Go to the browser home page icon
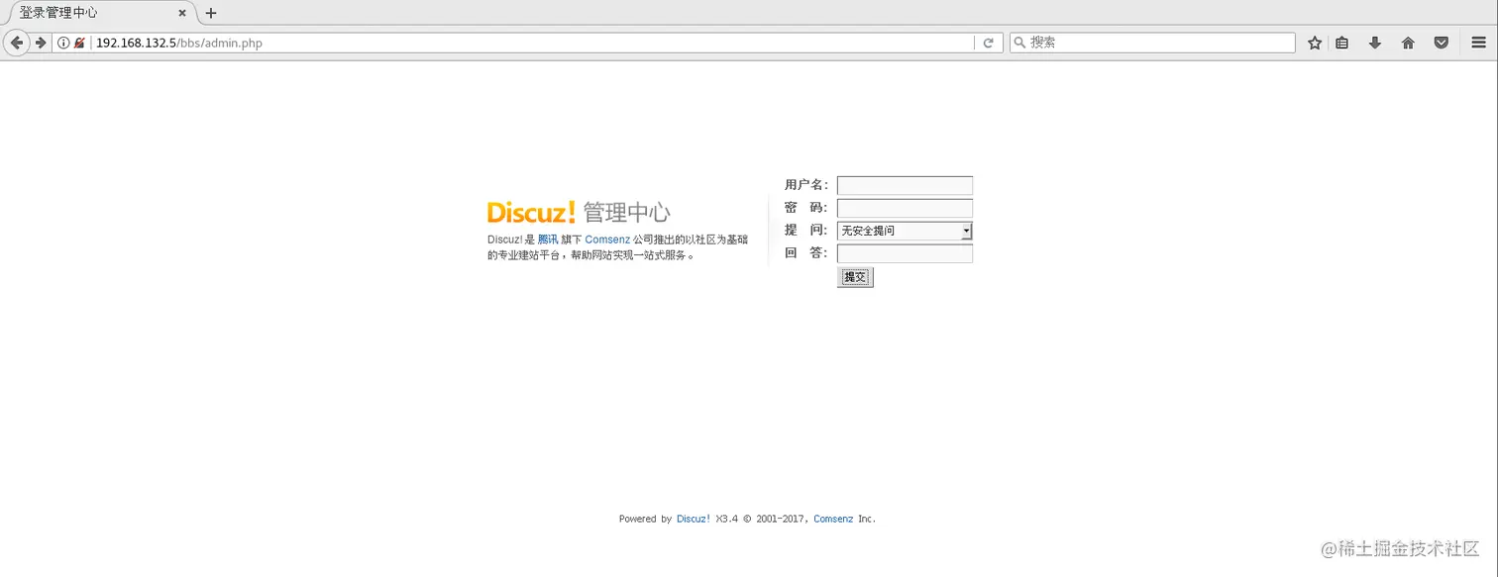 1408,44
